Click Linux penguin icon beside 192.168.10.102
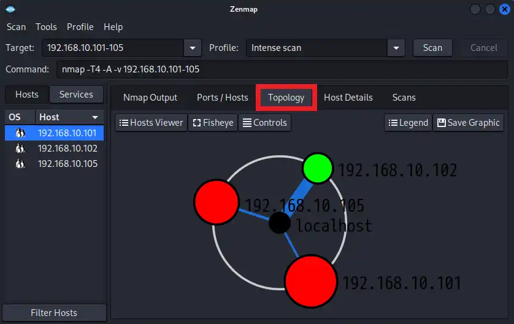The height and width of the screenshot is (324, 514). (x=20, y=148)
